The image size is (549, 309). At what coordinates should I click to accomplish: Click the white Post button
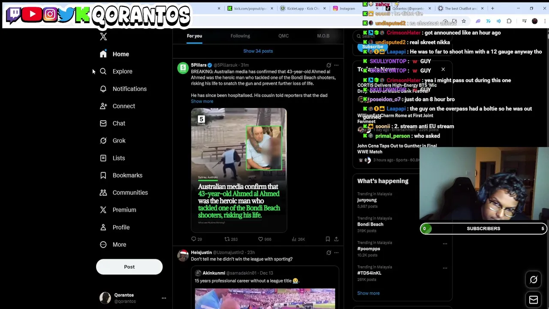[x=129, y=267]
